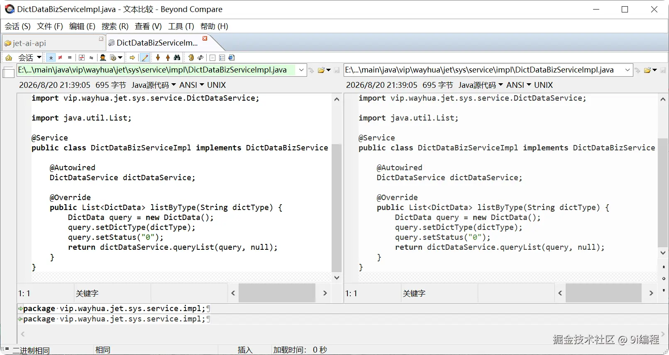Screen dimensions: 669x355
Task: Click the right pane scroll down arrow
Action: point(663,253)
